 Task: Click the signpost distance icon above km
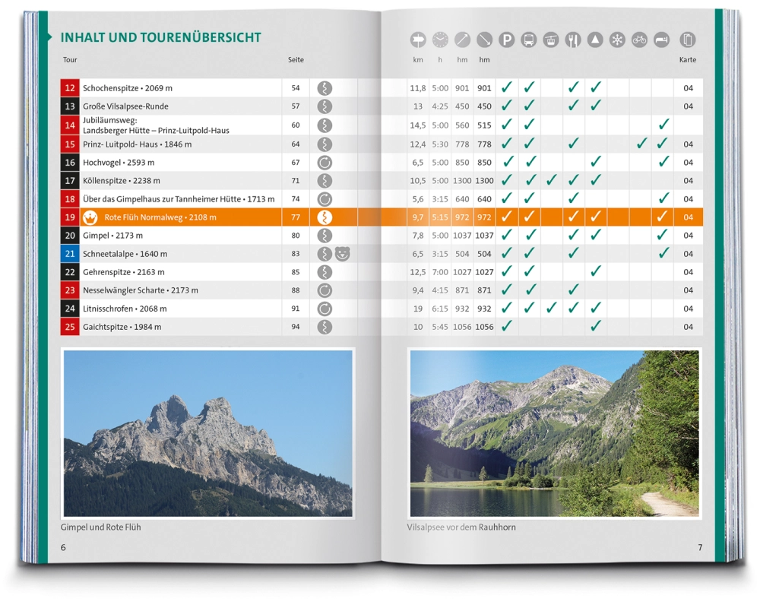tap(418, 40)
